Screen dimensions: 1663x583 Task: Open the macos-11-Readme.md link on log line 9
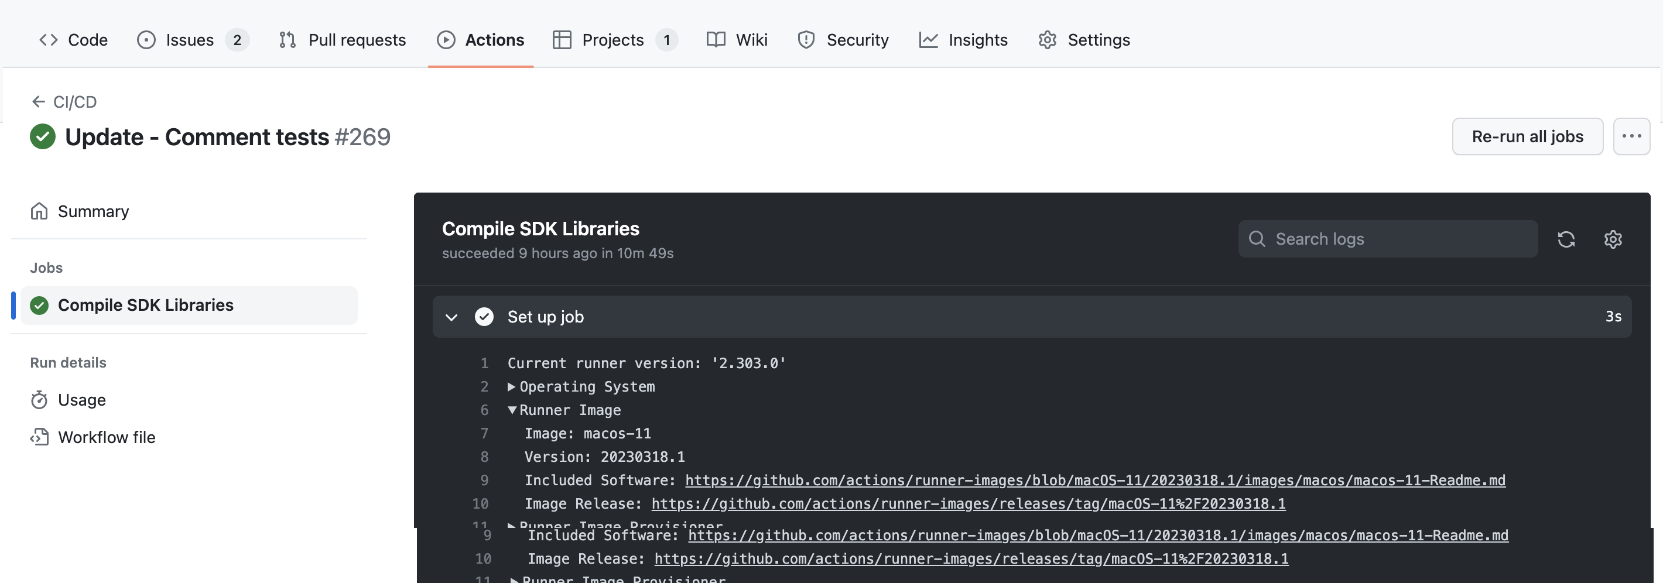click(x=1095, y=481)
